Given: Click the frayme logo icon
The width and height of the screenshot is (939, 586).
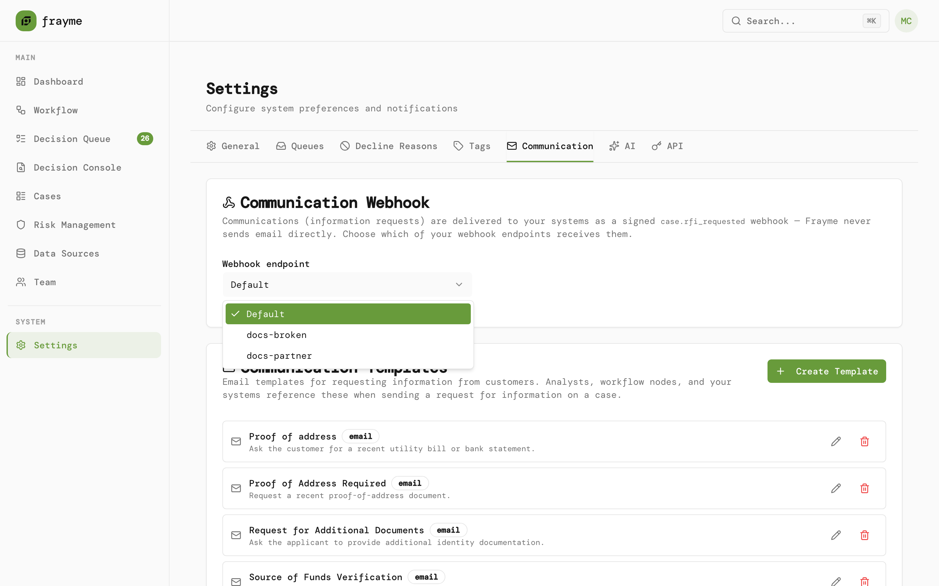Looking at the screenshot, I should (26, 21).
